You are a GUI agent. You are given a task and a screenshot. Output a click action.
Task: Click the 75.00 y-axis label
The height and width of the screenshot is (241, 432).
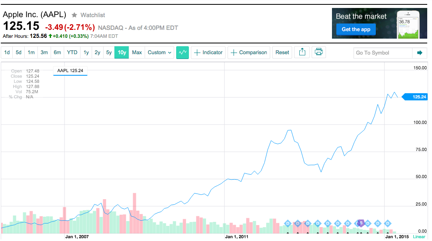pos(421,149)
